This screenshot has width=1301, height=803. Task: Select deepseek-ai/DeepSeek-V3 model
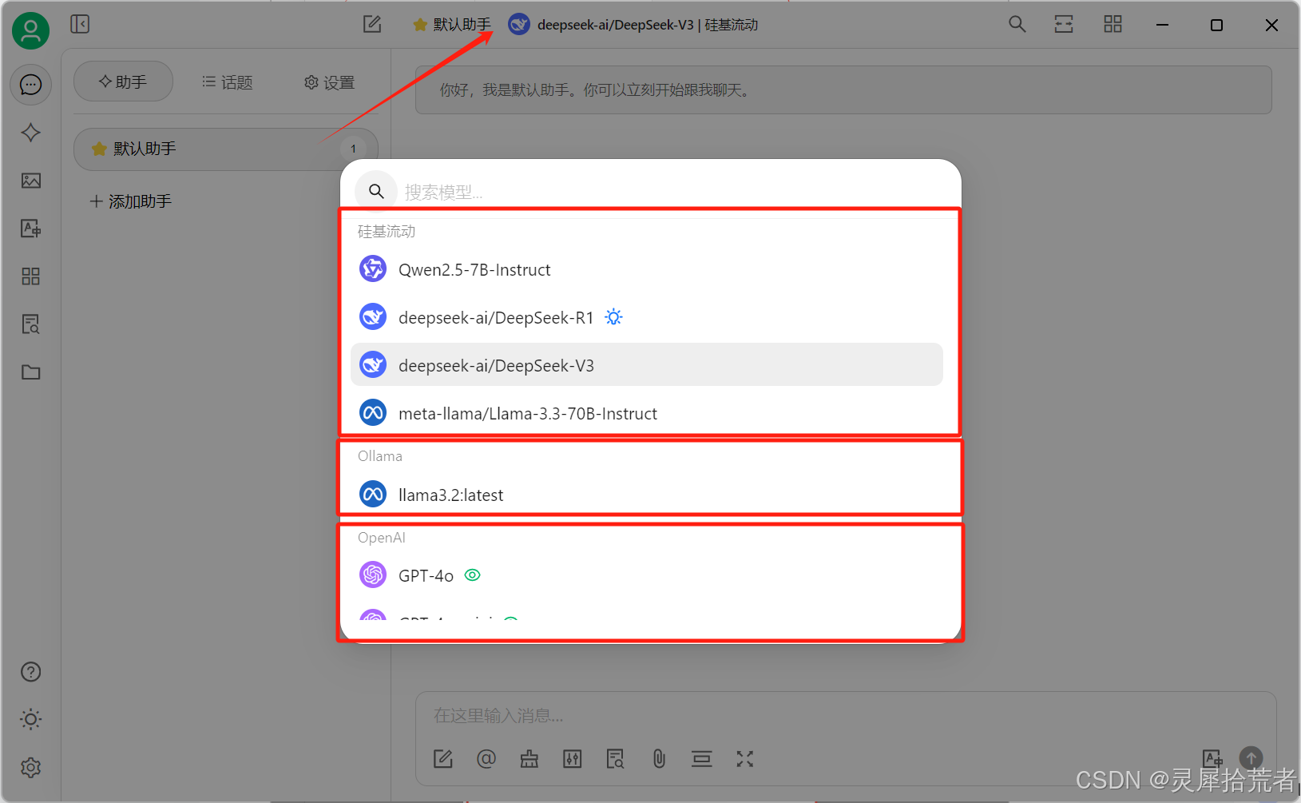[x=647, y=365]
